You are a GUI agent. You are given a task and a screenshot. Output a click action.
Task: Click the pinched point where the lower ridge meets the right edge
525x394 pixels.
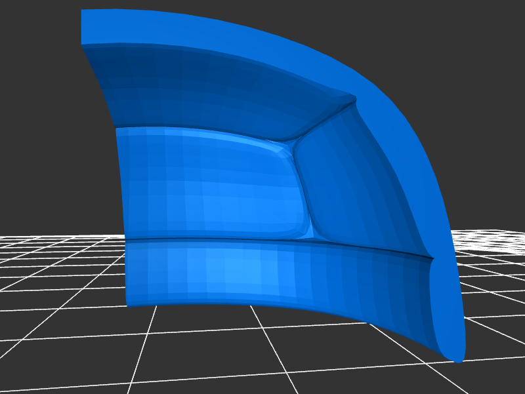click(432, 258)
